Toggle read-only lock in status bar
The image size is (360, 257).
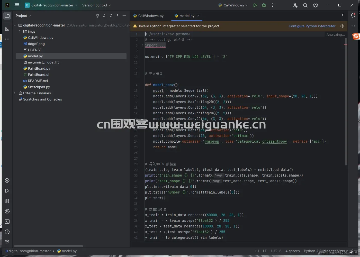[x=352, y=251]
